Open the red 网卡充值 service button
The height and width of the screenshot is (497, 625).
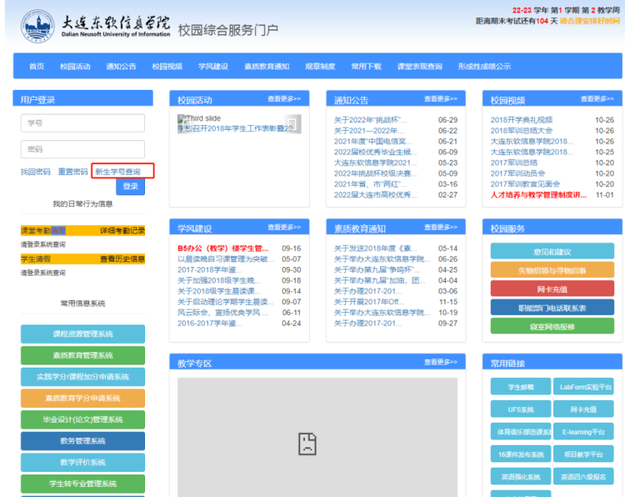(552, 289)
